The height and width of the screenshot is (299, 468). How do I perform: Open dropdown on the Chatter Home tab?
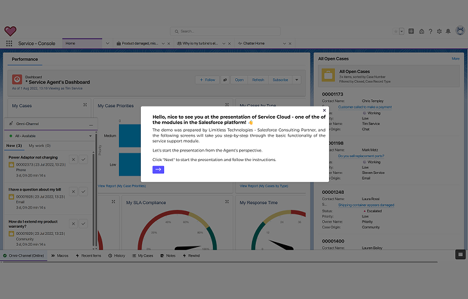click(284, 44)
